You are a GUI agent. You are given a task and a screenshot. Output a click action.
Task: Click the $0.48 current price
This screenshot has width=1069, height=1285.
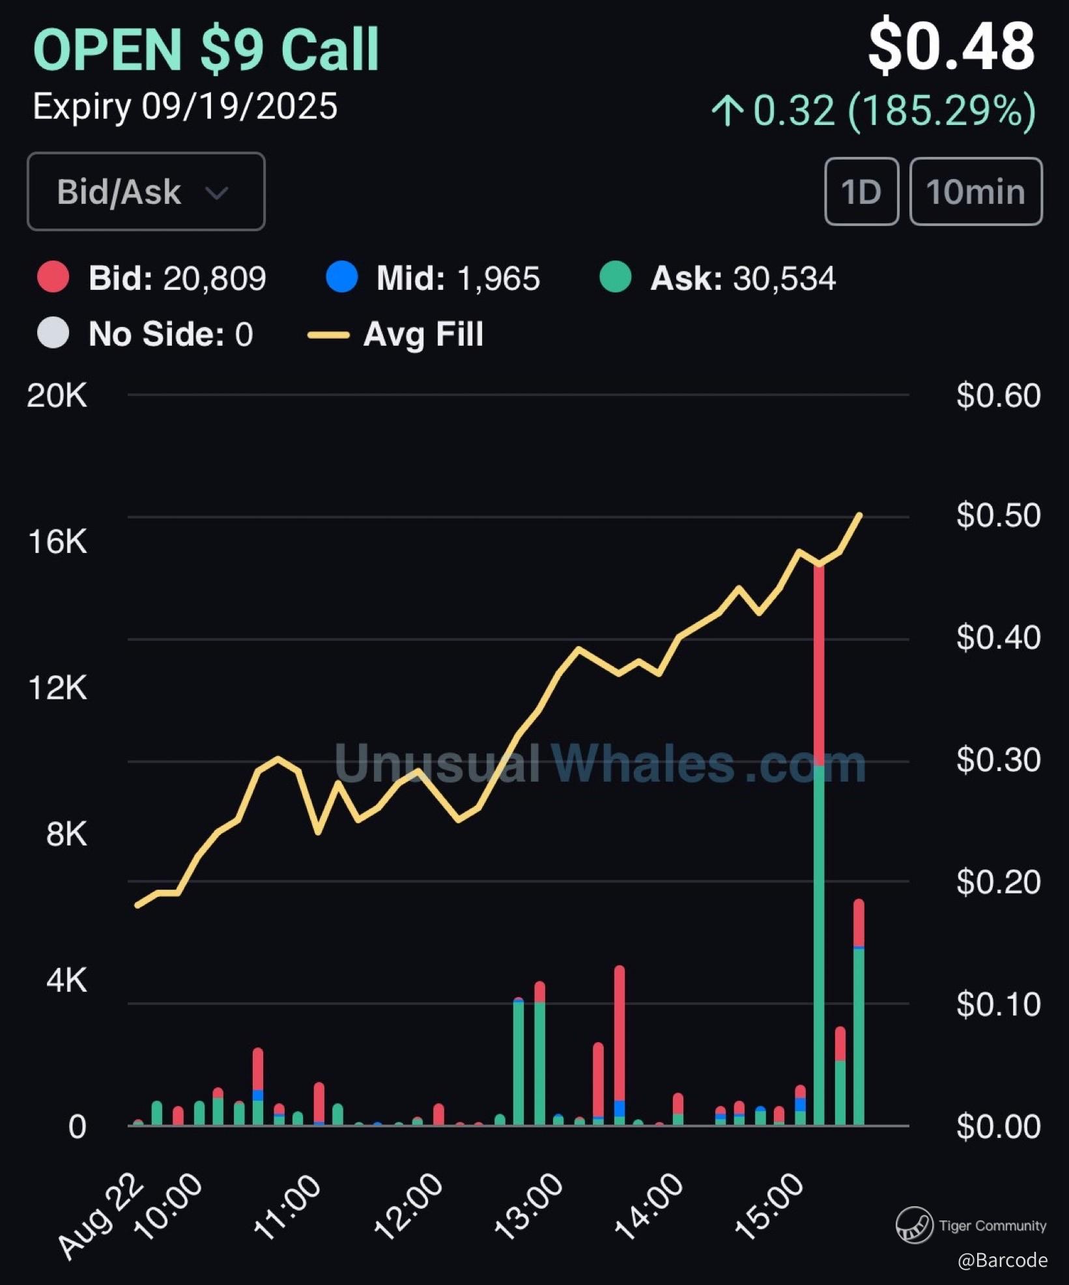coord(951,47)
